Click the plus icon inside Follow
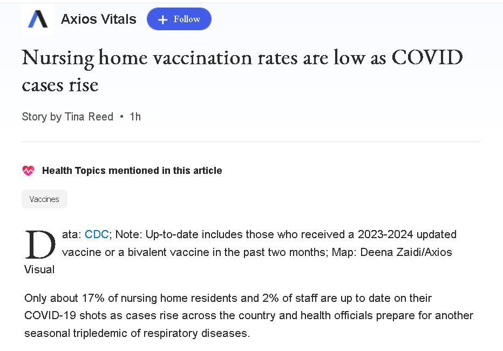Image resolution: width=503 pixels, height=351 pixels. click(163, 19)
